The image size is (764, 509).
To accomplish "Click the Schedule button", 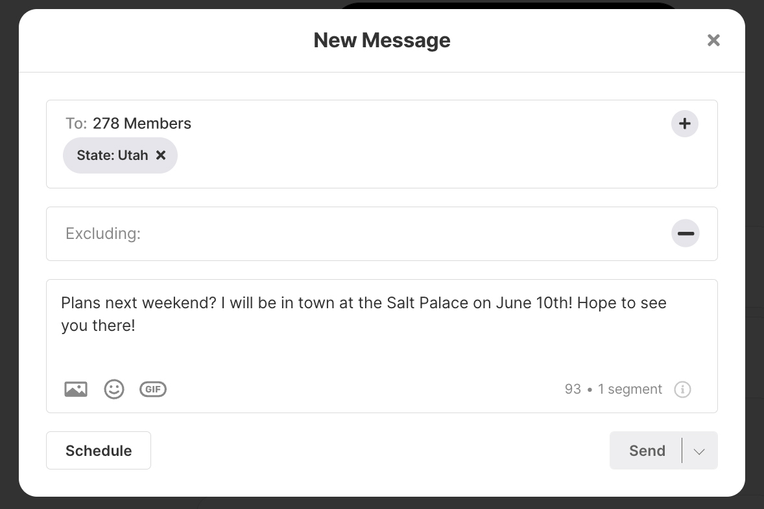I will [x=99, y=451].
